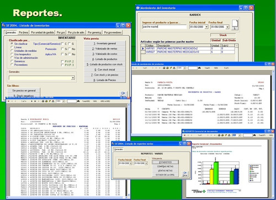
Task: Click 'VENTAS NETAS' button
Action: coord(165,171)
